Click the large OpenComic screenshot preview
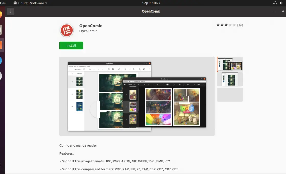286x174 pixels. click(x=137, y=96)
